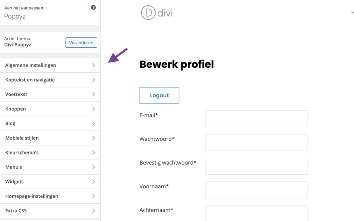Image resolution: width=354 pixels, height=221 pixels.
Task: Click the Voornaam text field
Action: click(256, 190)
